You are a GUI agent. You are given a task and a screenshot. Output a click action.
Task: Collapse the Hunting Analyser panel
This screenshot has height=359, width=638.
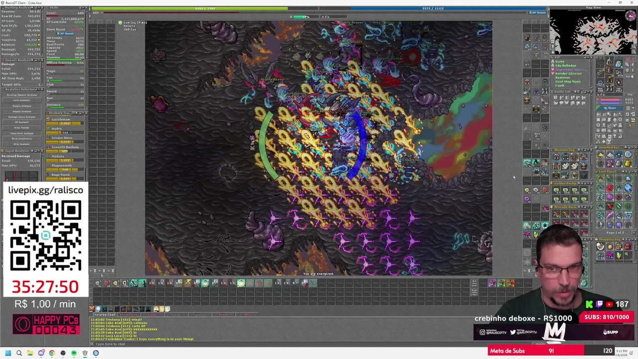coord(38,7)
